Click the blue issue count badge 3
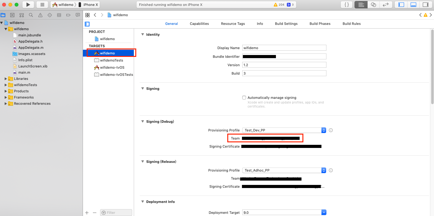This screenshot has width=434, height=216. [x=291, y=5]
